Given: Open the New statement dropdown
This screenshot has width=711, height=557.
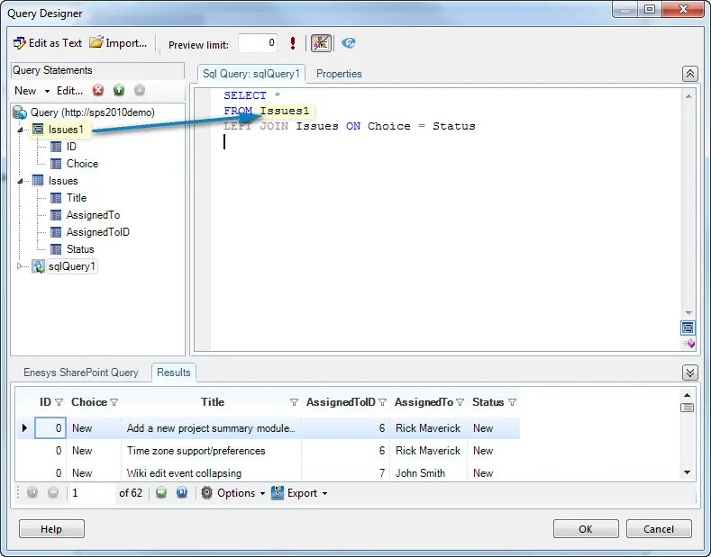Looking at the screenshot, I should tap(31, 91).
